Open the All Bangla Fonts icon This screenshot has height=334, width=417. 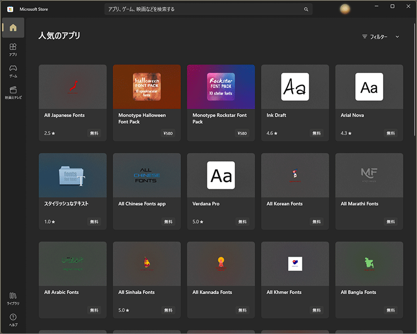[x=369, y=264]
